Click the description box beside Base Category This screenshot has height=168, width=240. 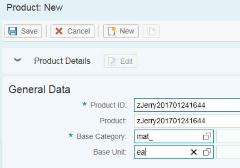pyautogui.click(x=228, y=136)
